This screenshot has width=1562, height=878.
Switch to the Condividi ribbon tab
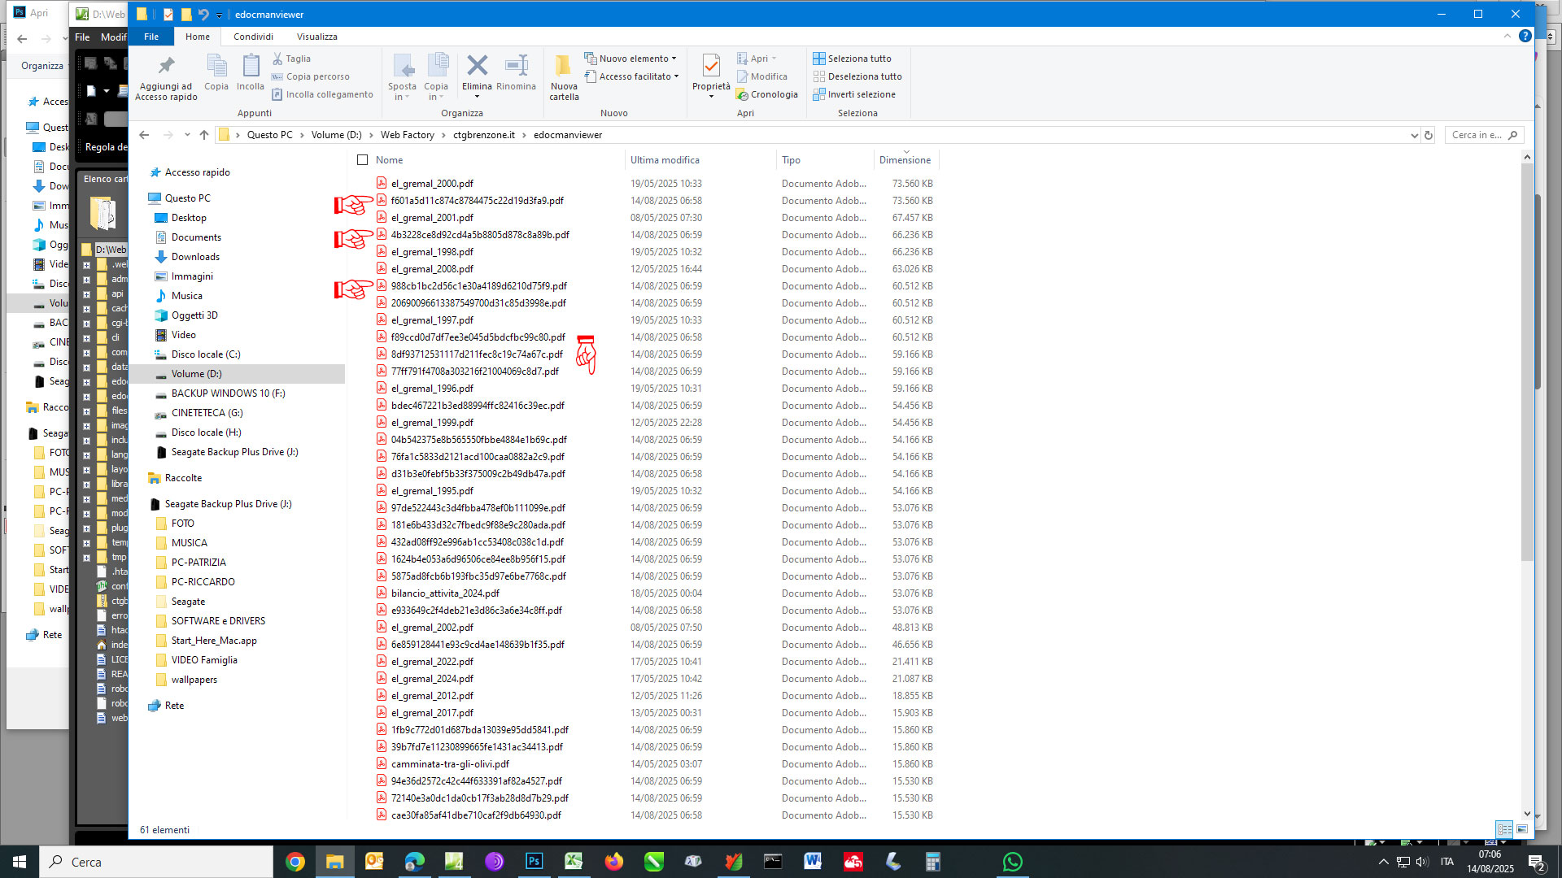[x=253, y=37]
